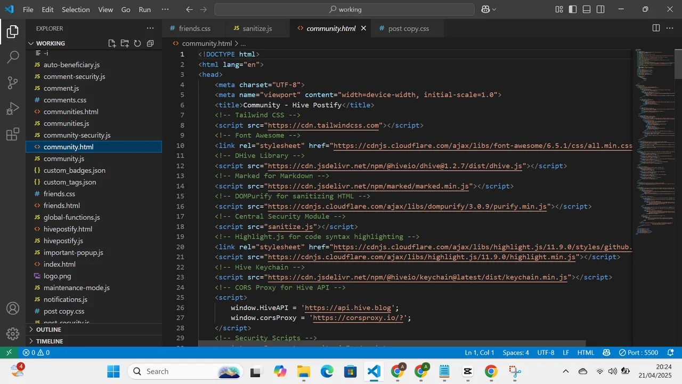
Task: Change the UTF-8 file encoding
Action: pos(546,353)
